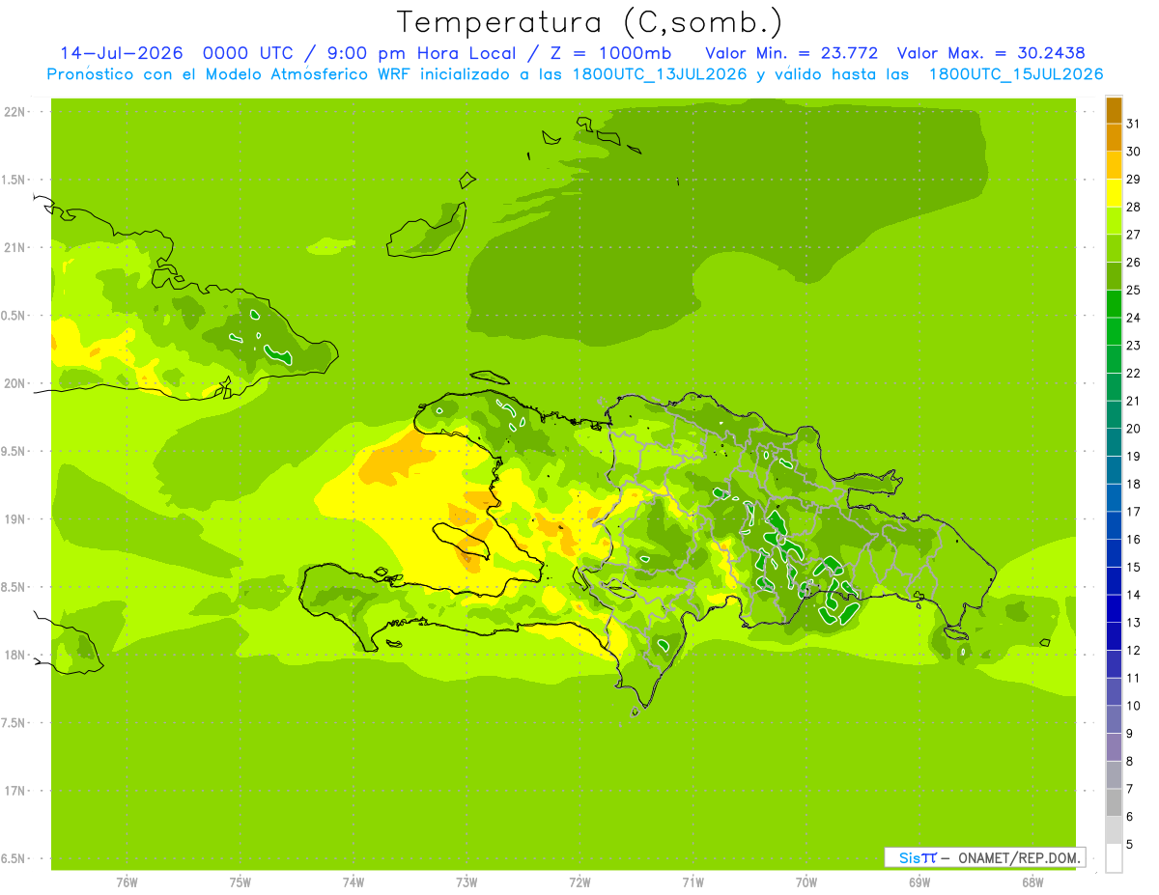Pick the lime legend band between 27 and 28

pos(1114,220)
